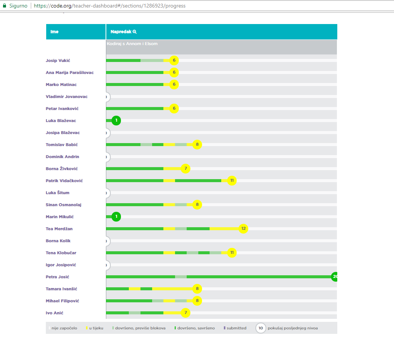Click the legend's level 10 circle
The image size is (394, 338).
coord(261,328)
